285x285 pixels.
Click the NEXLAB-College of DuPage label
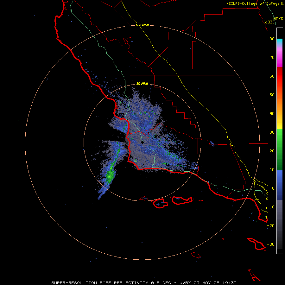255,3
